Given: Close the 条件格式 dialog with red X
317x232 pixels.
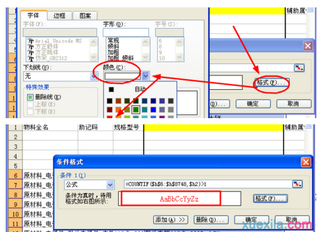Looking at the screenshot, I should [306, 162].
